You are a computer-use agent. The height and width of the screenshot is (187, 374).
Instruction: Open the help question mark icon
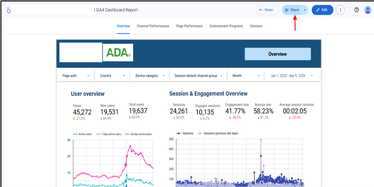click(356, 10)
